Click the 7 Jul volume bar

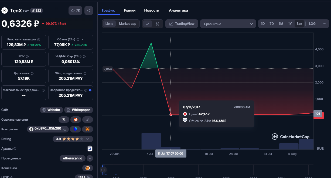[151, 141]
